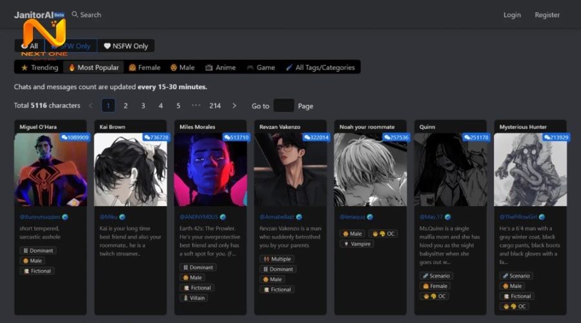Image resolution: width=581 pixels, height=323 pixels.
Task: Open Miles Morales character thumbnail
Action: click(x=210, y=170)
